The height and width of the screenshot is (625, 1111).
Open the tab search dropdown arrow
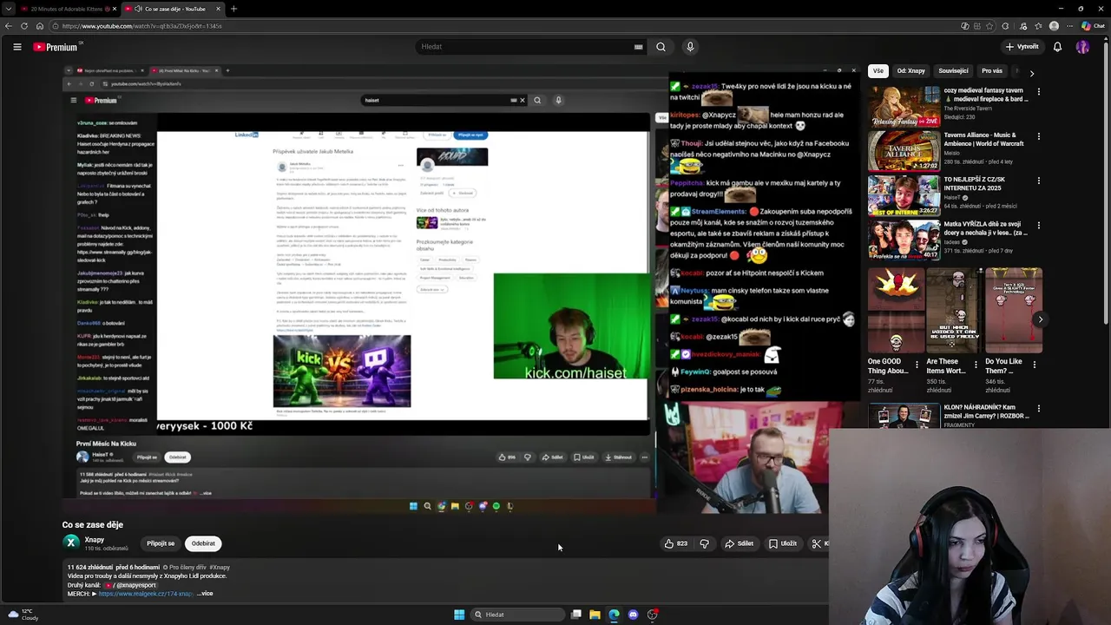click(7, 9)
